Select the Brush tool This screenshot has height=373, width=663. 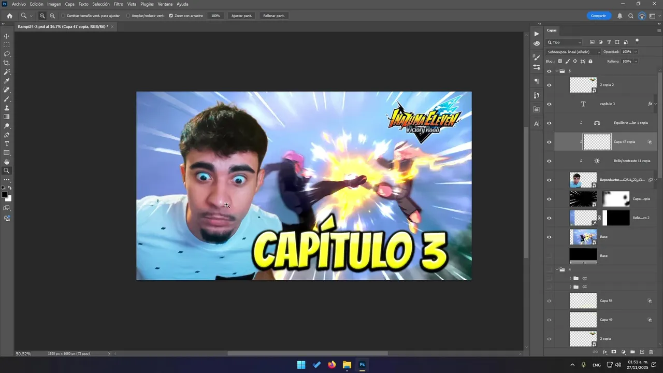(7, 99)
